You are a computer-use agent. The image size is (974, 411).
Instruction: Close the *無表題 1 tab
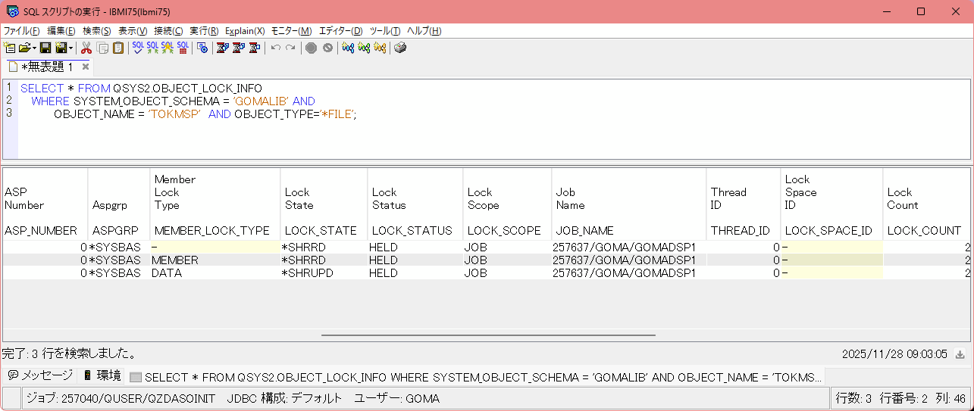pos(86,67)
